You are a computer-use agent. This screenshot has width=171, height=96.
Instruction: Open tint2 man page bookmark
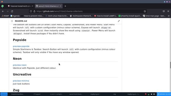154,16
